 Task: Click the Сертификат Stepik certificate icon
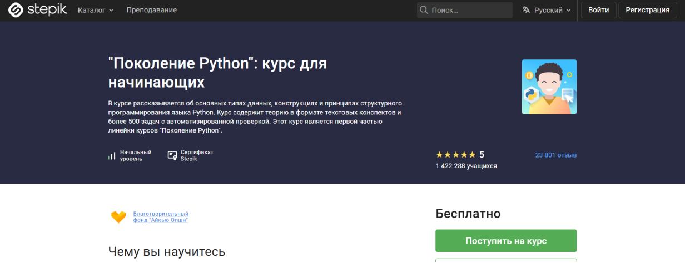click(x=172, y=155)
